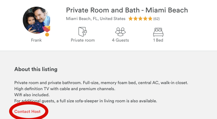Click the Private room label
This screenshot has width=217, height=119.
point(83,40)
